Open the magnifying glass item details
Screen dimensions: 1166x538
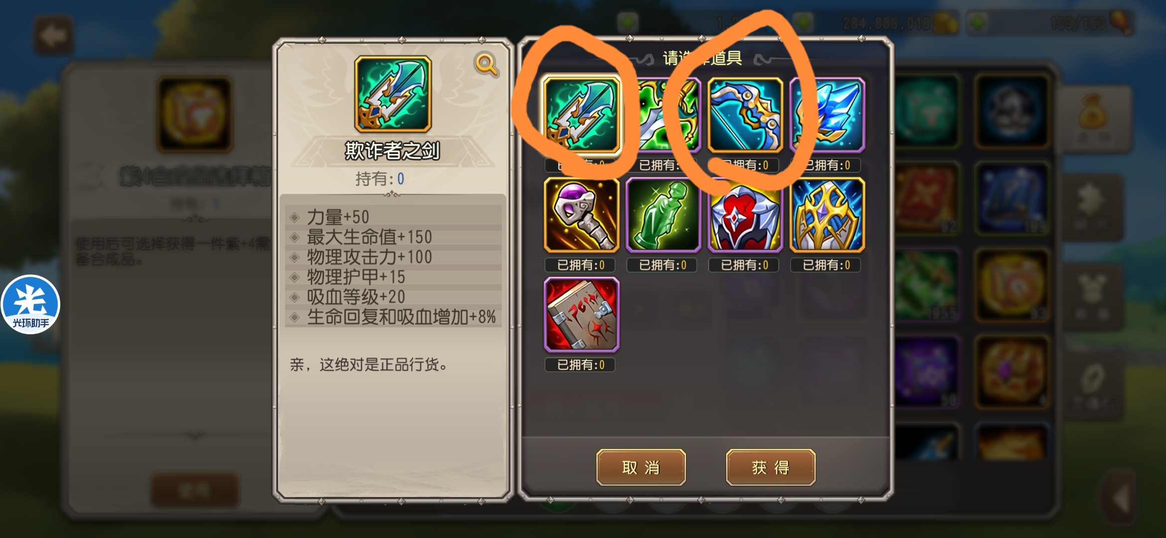pyautogui.click(x=486, y=64)
